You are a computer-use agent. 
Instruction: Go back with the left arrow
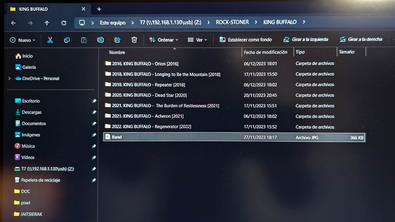click(13, 23)
